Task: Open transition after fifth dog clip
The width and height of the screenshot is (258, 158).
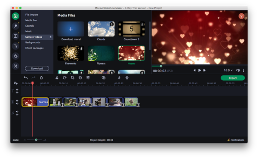Action: (x=123, y=105)
